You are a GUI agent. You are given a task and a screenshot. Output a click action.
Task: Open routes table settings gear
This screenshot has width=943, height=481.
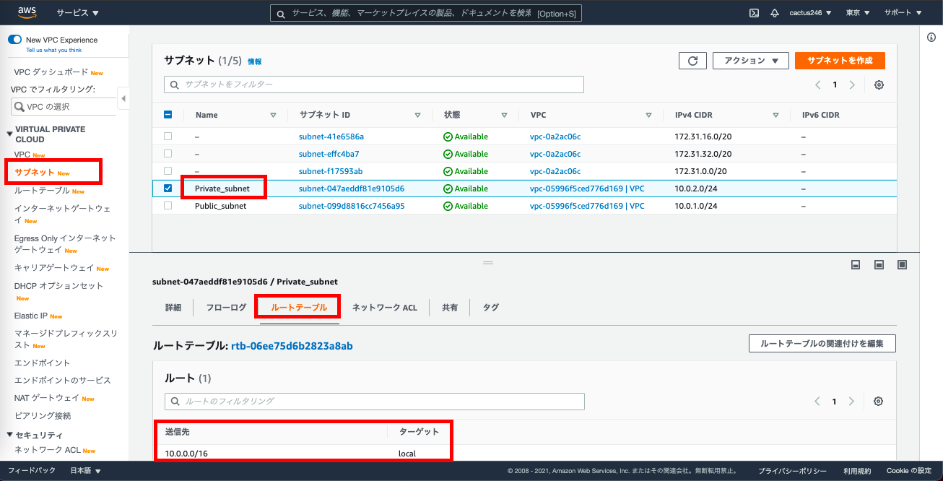click(879, 401)
